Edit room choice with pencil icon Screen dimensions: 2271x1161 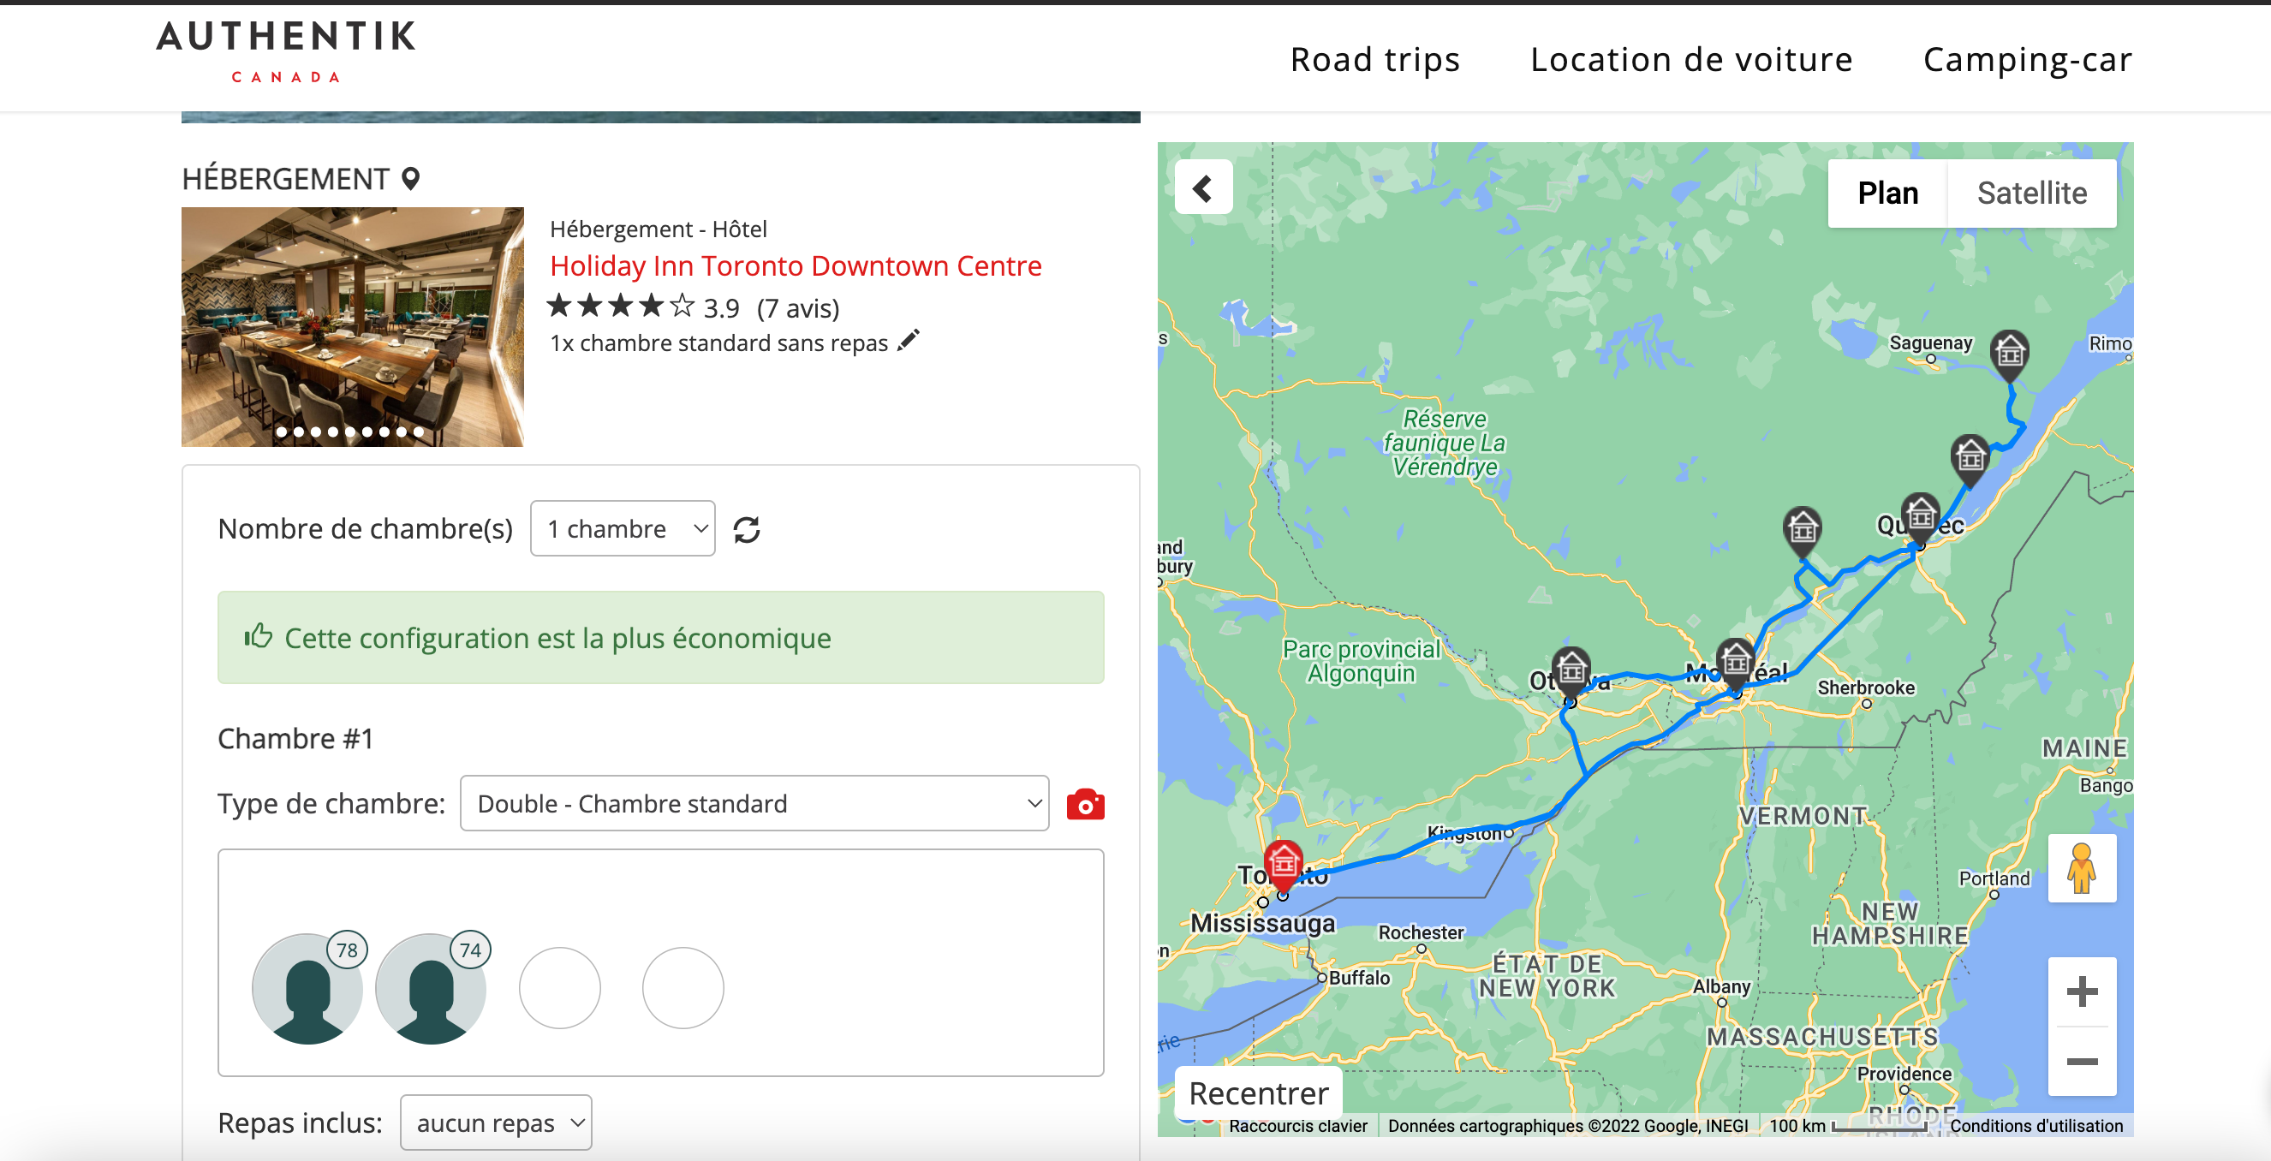[x=909, y=341]
